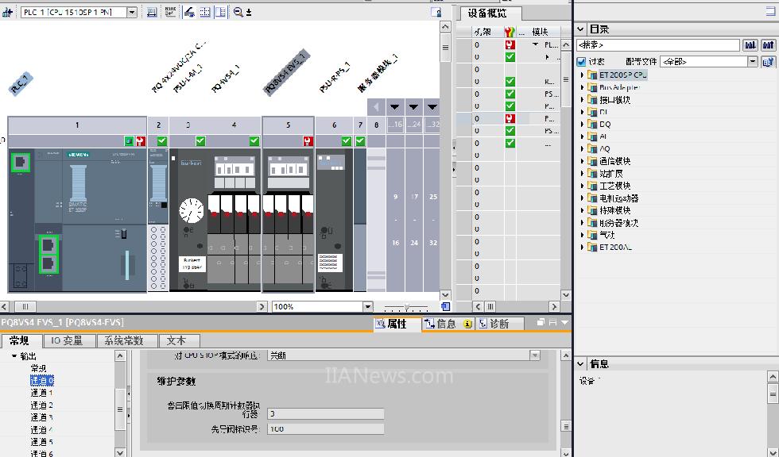Click the search-down icon beside catalog search
This screenshot has height=457, width=779.
tap(749, 46)
